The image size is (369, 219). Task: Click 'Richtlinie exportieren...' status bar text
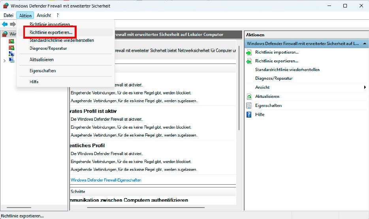click(23, 216)
